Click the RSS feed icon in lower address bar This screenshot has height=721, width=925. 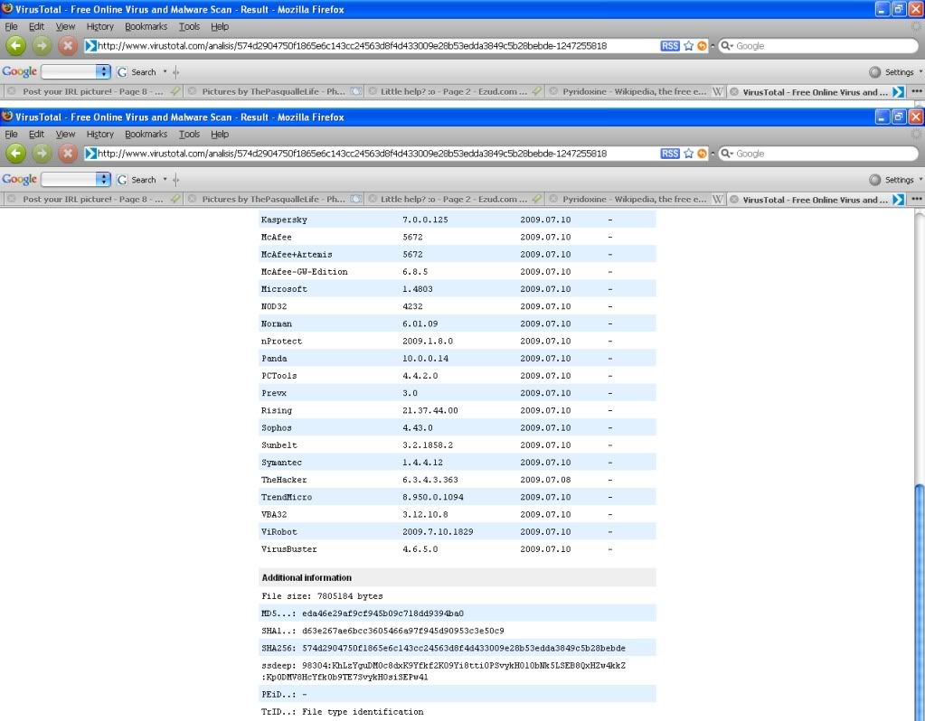669,154
